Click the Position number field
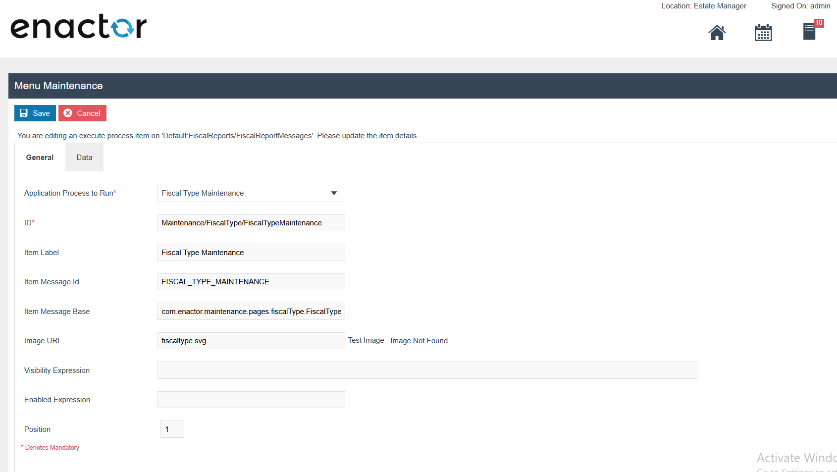Viewport: 837px width, 472px height. pyautogui.click(x=172, y=429)
